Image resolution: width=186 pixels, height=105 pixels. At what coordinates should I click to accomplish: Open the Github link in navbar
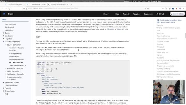[160, 14]
